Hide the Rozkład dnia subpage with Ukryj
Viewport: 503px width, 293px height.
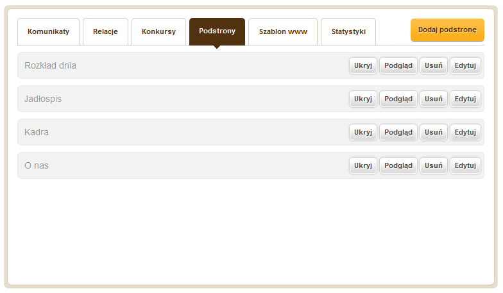pos(363,65)
